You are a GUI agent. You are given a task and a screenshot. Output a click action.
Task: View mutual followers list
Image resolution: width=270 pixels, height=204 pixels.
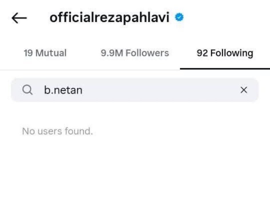pos(45,53)
